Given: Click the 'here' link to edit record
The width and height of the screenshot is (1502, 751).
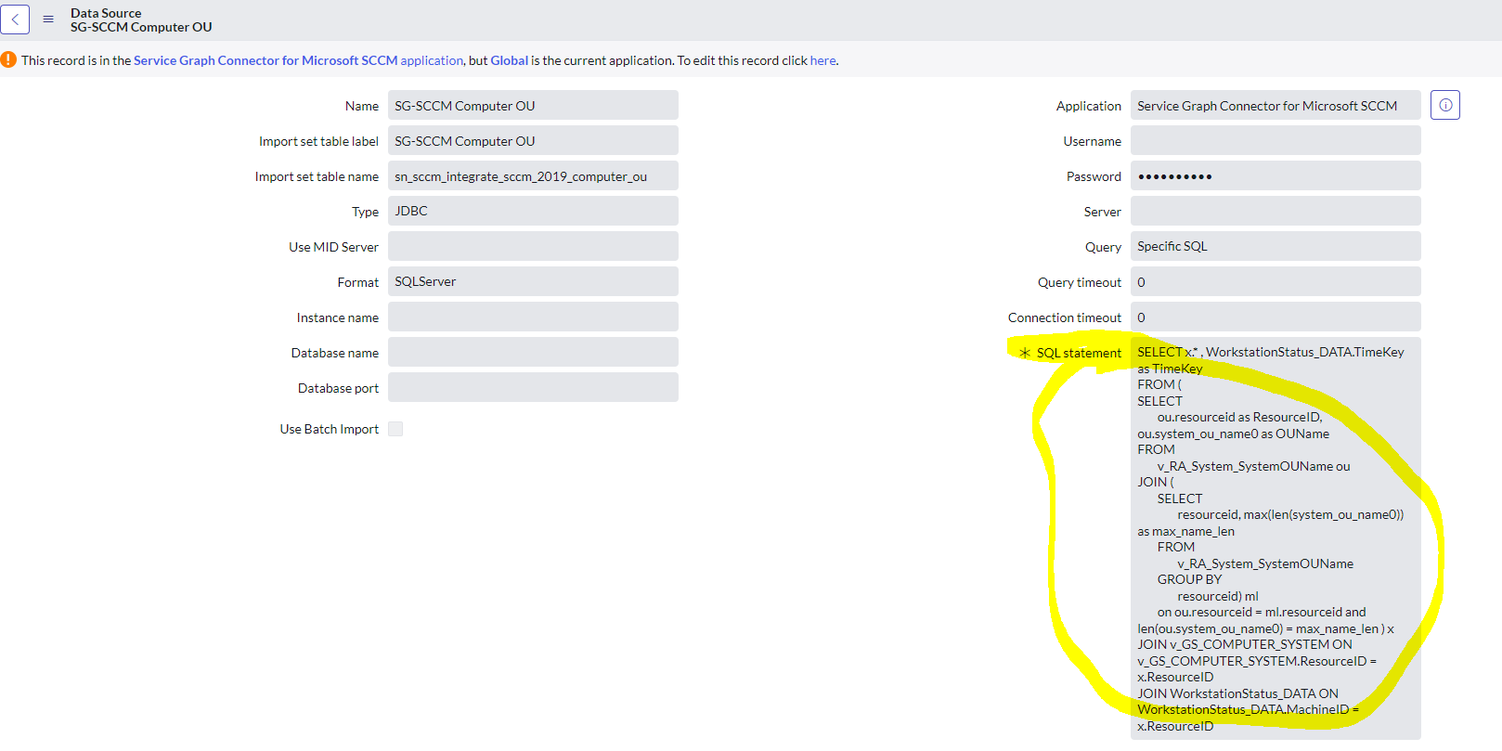Looking at the screenshot, I should point(822,60).
